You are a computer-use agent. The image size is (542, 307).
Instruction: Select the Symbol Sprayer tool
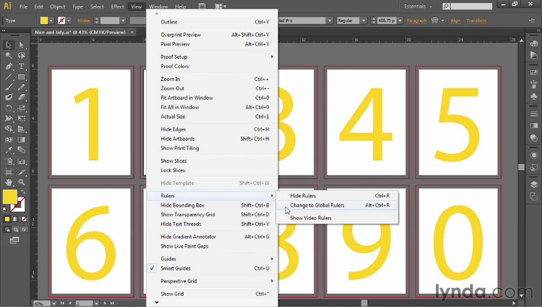point(9,161)
